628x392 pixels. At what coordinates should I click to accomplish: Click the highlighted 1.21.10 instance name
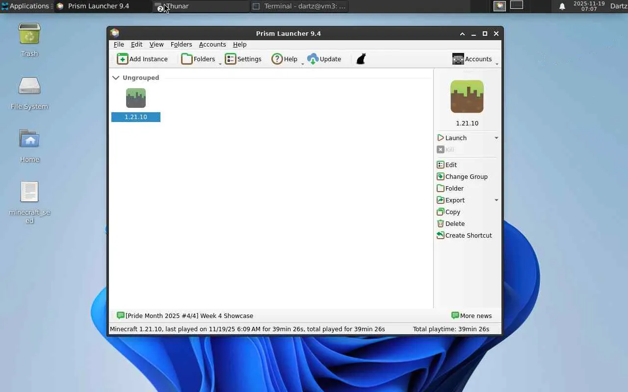(x=136, y=117)
